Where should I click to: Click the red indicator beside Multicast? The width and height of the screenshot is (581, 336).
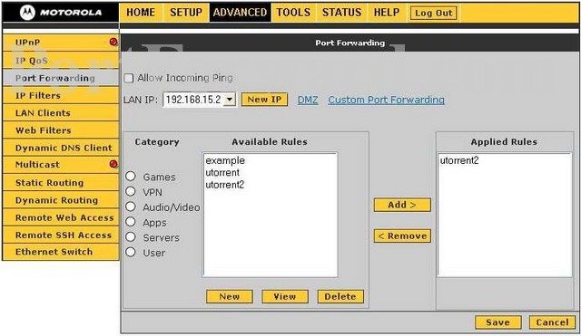pyautogui.click(x=113, y=164)
